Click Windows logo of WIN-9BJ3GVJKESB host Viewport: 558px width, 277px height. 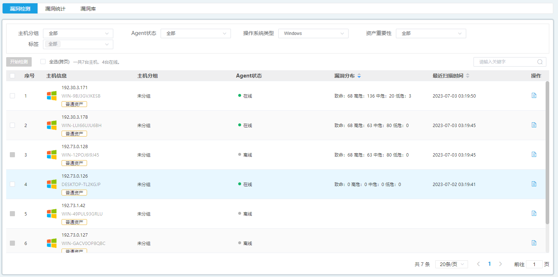click(52, 96)
